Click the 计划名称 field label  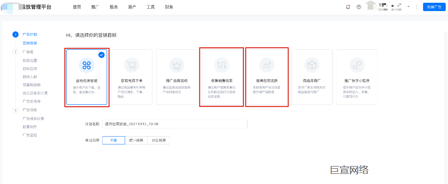92,124
